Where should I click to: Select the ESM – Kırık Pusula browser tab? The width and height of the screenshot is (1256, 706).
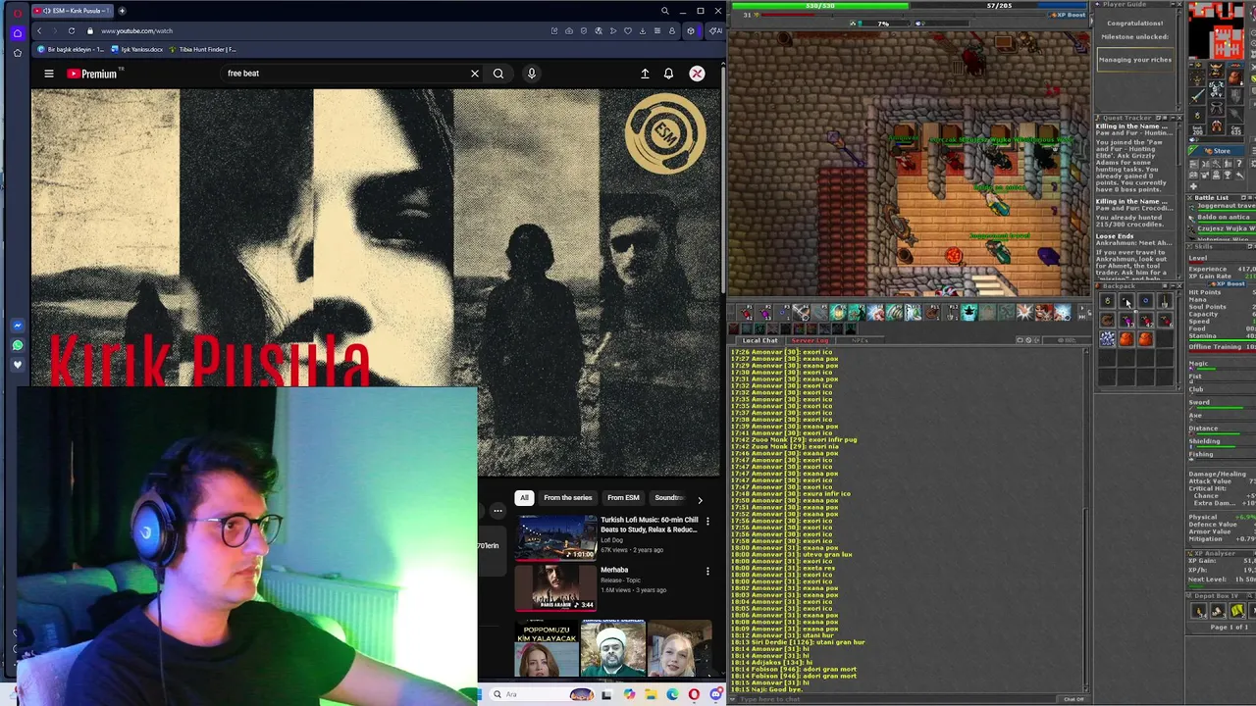pos(72,11)
